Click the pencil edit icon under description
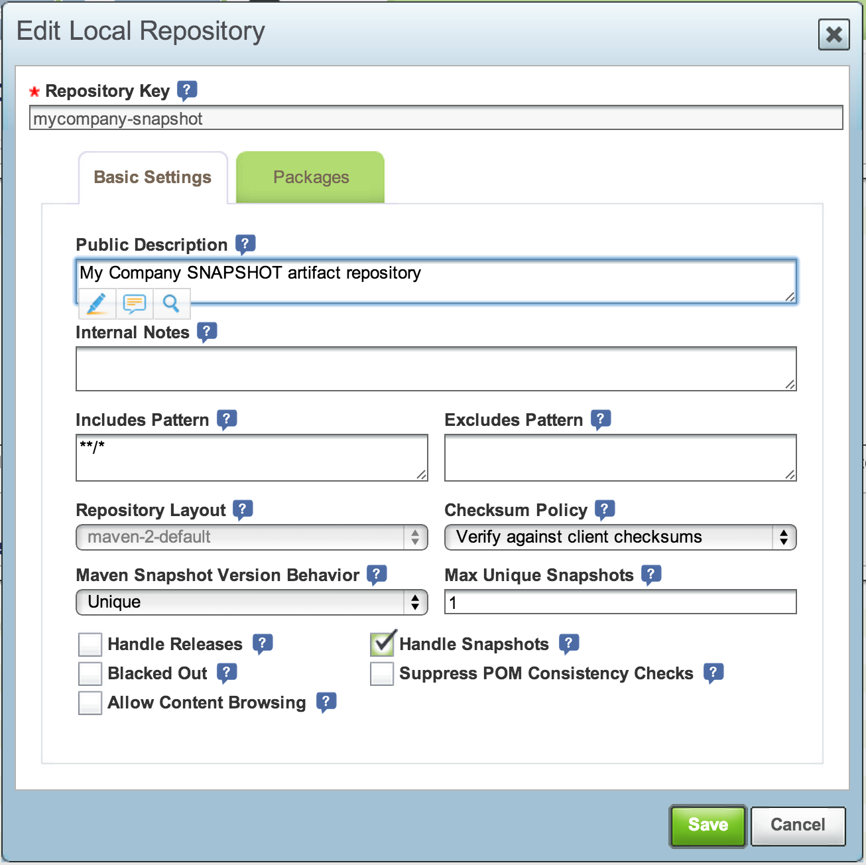The image size is (866, 865). [x=97, y=304]
